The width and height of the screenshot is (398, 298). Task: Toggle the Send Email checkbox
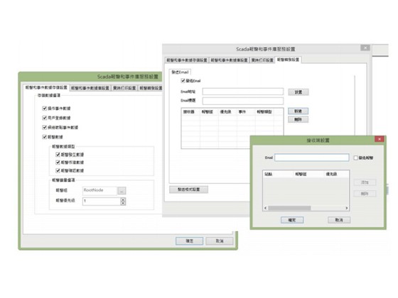point(183,81)
